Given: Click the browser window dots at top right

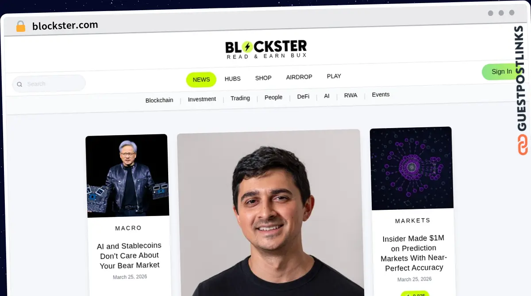Looking at the screenshot, I should [501, 13].
